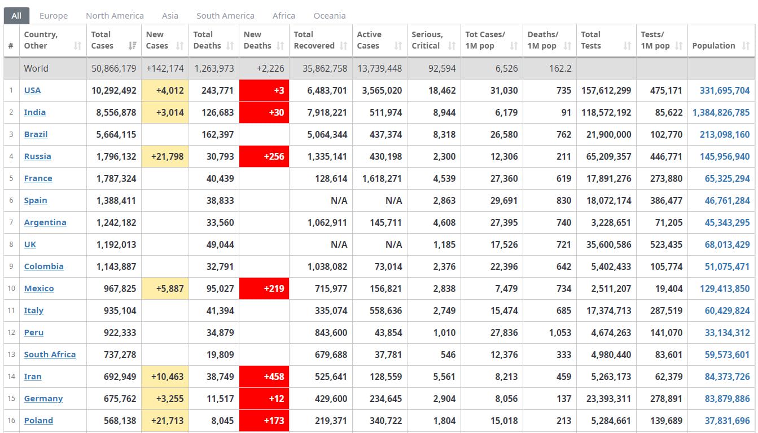Viewport: 758px width, 433px height.
Task: Sort by Total Deaths arrow icon
Action: tap(230, 46)
